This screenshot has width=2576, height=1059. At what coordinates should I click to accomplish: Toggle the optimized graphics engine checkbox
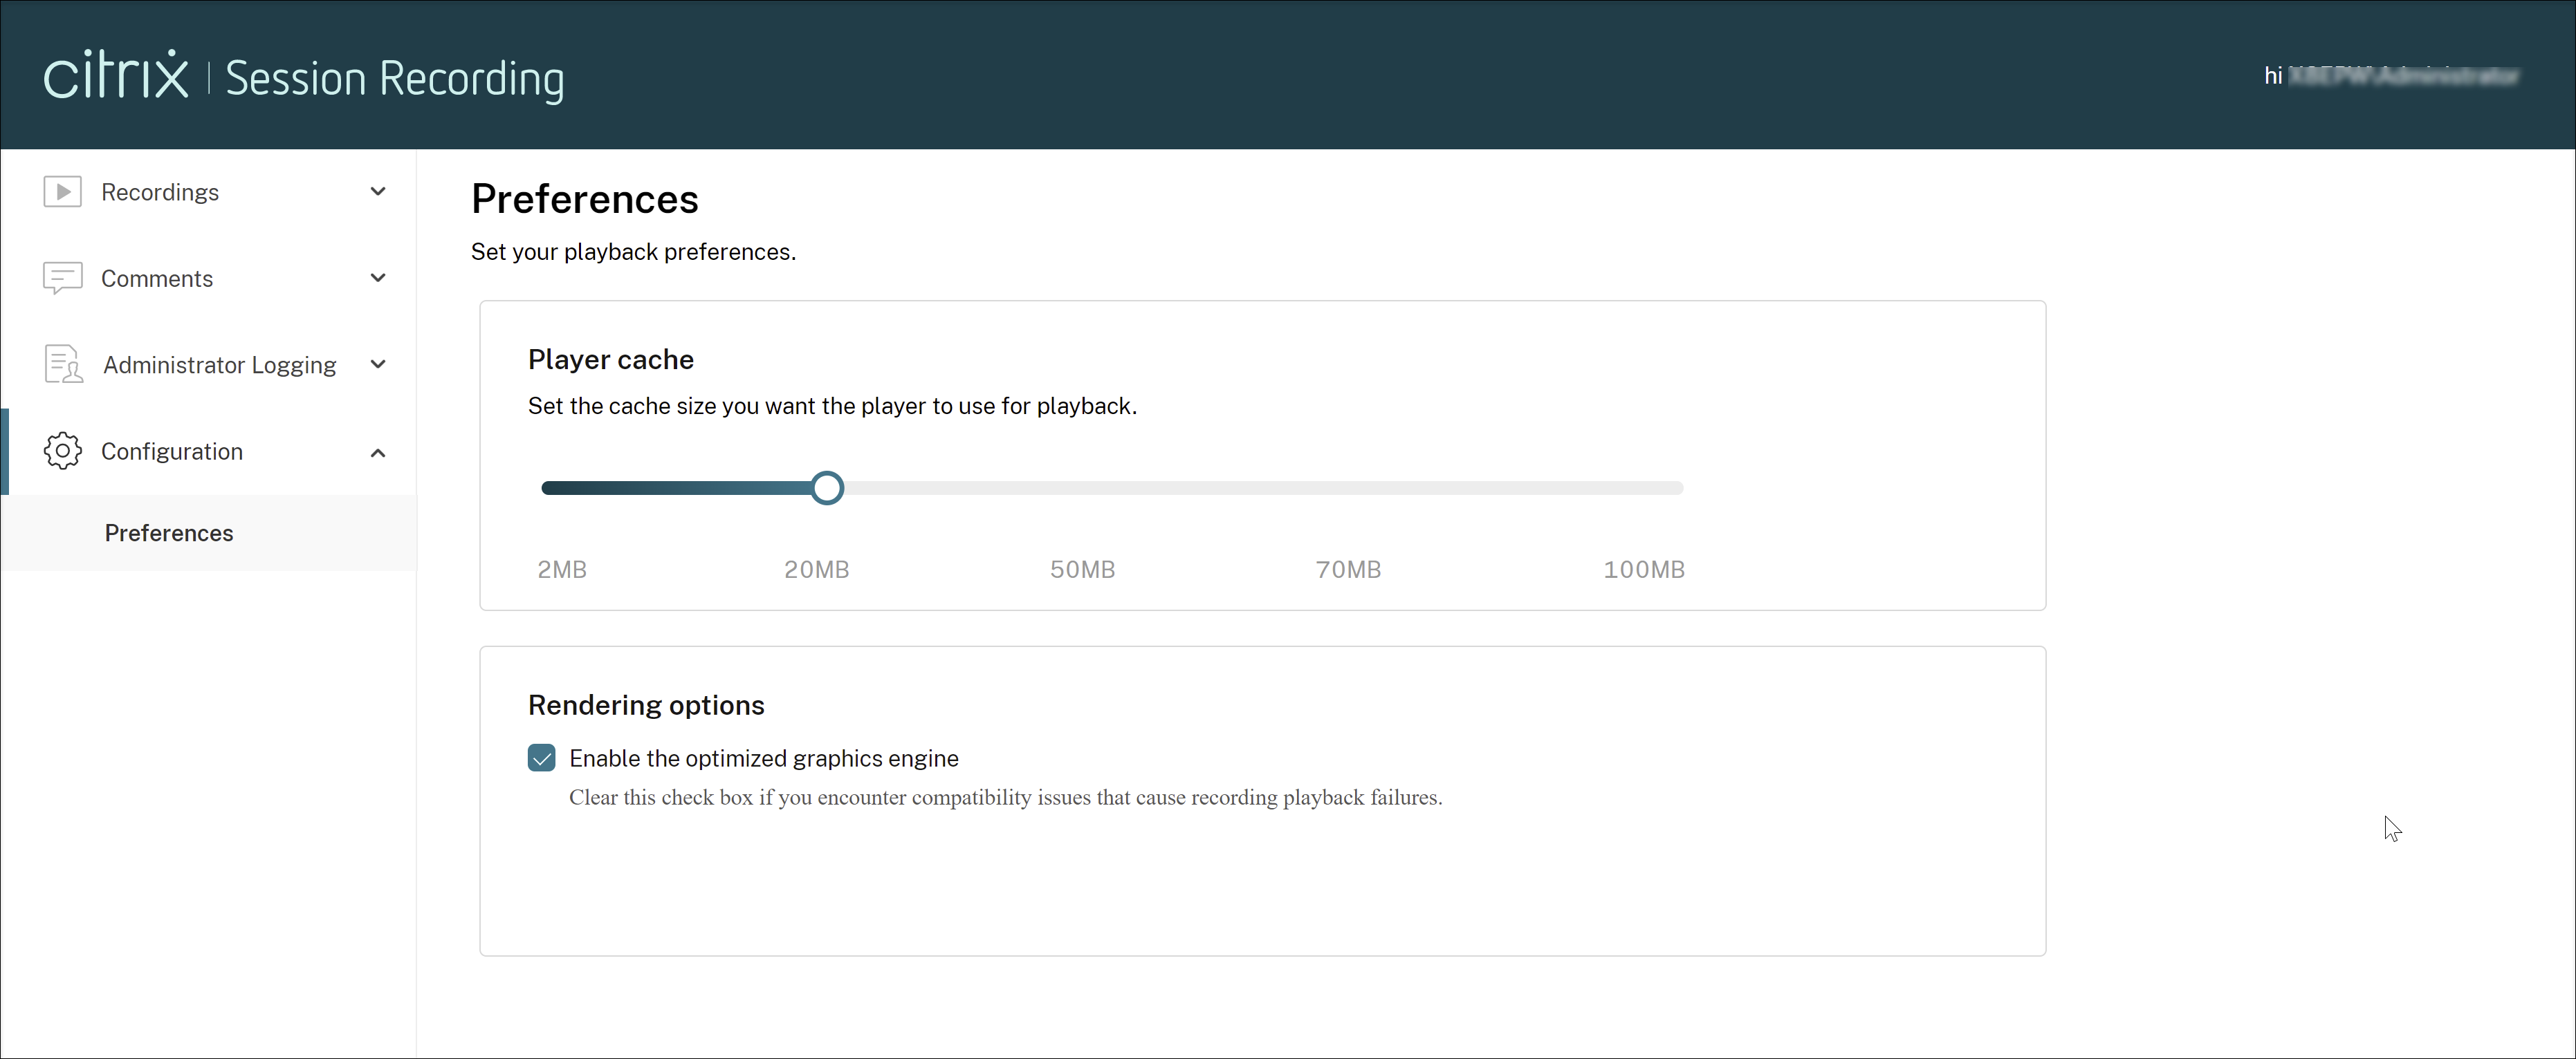[540, 757]
